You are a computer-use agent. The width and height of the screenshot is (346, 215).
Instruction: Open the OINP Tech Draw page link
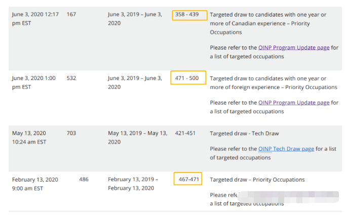(x=286, y=149)
